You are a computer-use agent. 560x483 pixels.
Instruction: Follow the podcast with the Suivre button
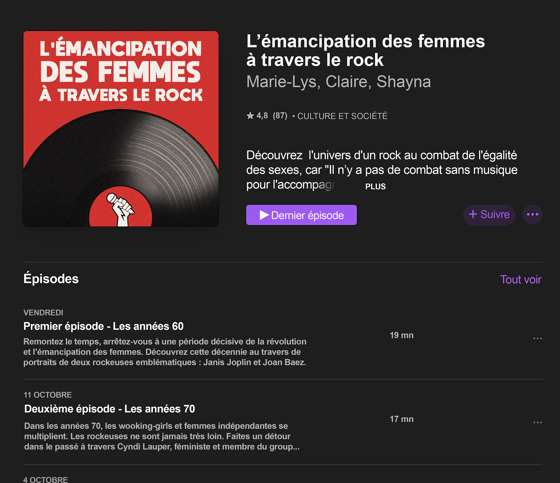(x=489, y=215)
